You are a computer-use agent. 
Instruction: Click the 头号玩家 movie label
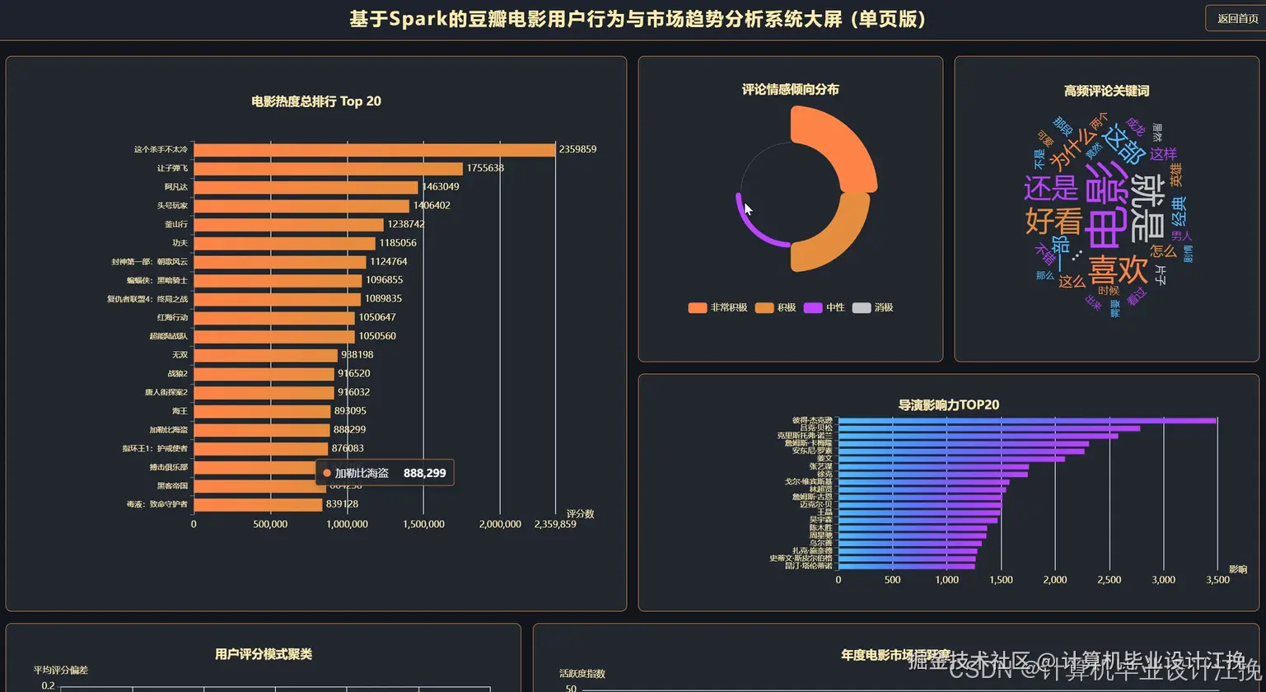(172, 206)
